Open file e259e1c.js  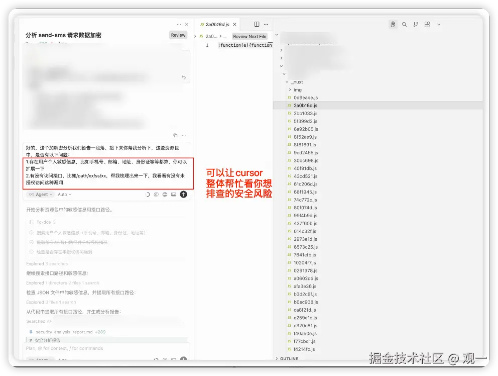(x=305, y=318)
